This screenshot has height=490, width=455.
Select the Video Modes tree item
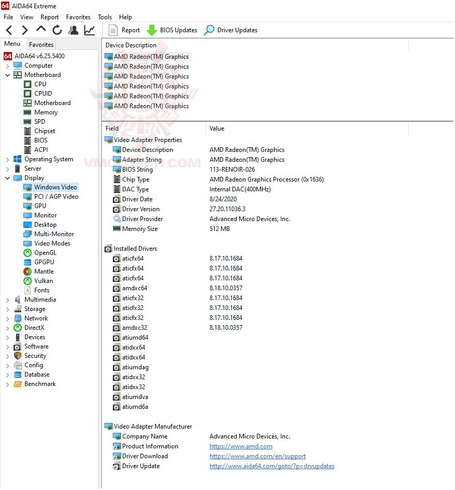(x=52, y=243)
